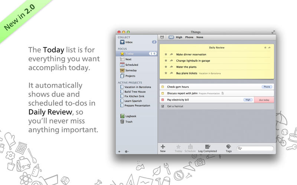297x185 pixels.
Task: Postpone Water the plants with arrow
Action: point(171,67)
